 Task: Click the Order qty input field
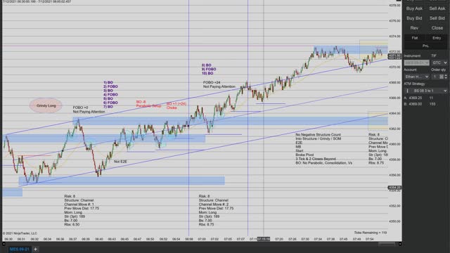pyautogui.click(x=435, y=77)
